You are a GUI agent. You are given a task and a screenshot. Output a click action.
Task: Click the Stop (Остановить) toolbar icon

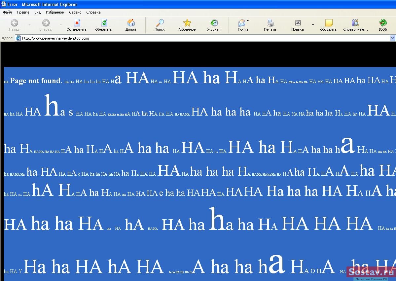click(77, 23)
